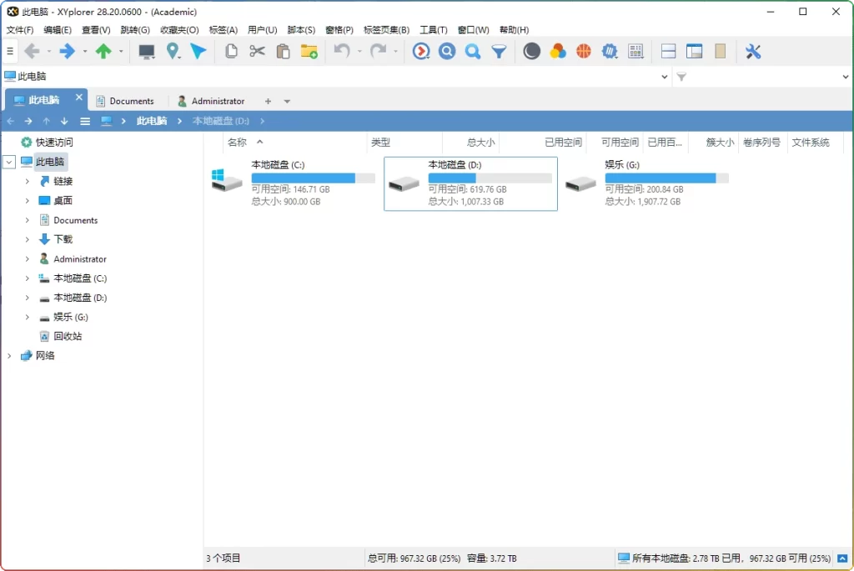This screenshot has height=571, width=854.
Task: Undo last action via the toolbar icon
Action: coord(342,51)
